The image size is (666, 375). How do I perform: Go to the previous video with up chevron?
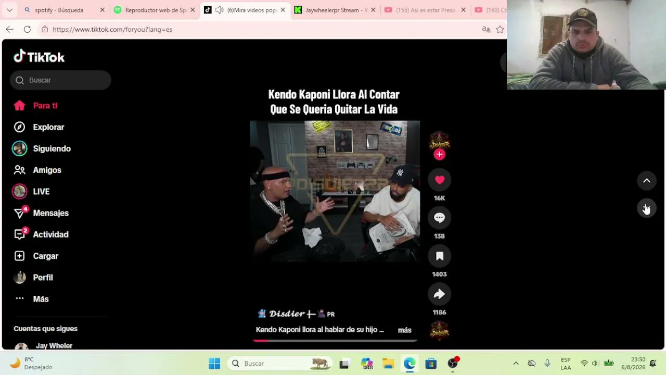coord(647,181)
